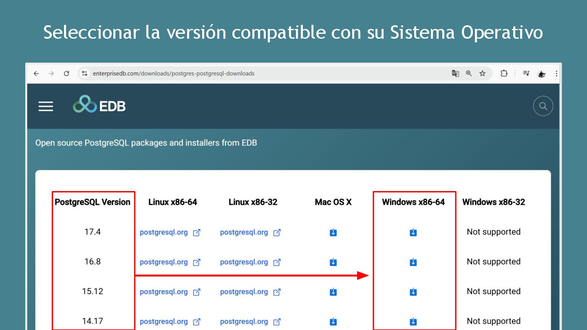Open site information icon in address bar

tap(84, 74)
